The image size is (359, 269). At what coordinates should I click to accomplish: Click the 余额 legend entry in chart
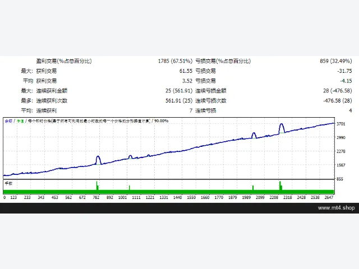[8, 121]
